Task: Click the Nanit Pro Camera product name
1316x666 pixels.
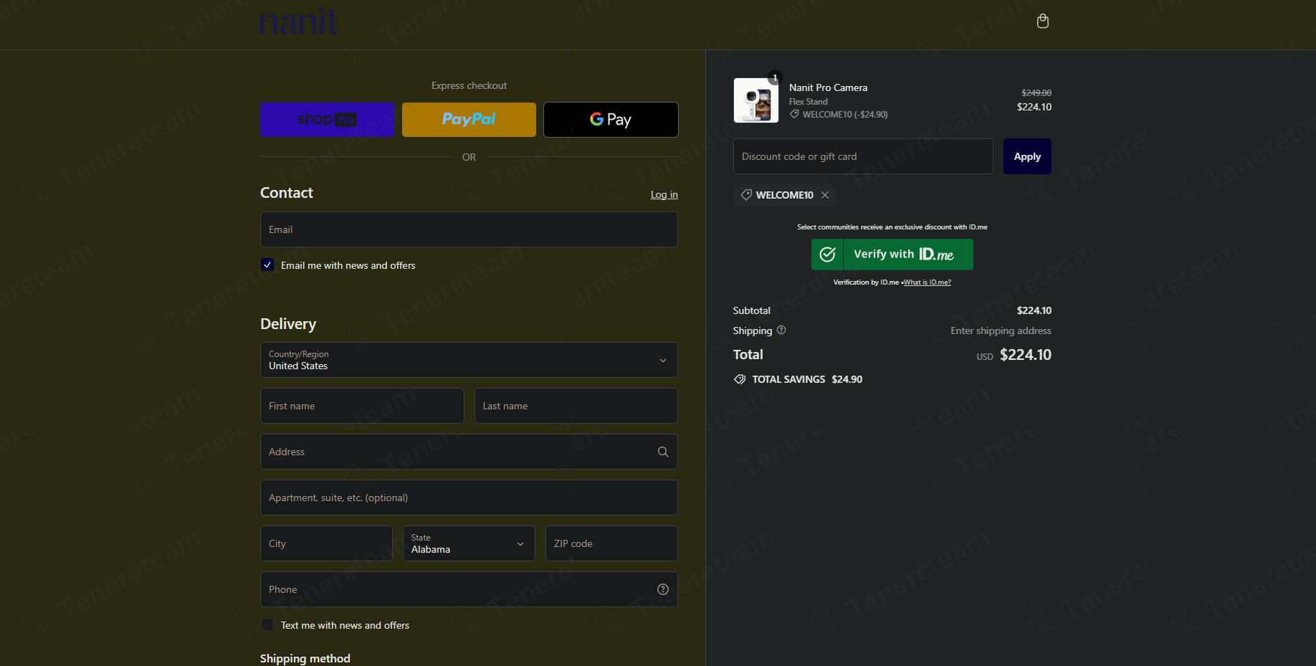Action: pyautogui.click(x=828, y=87)
